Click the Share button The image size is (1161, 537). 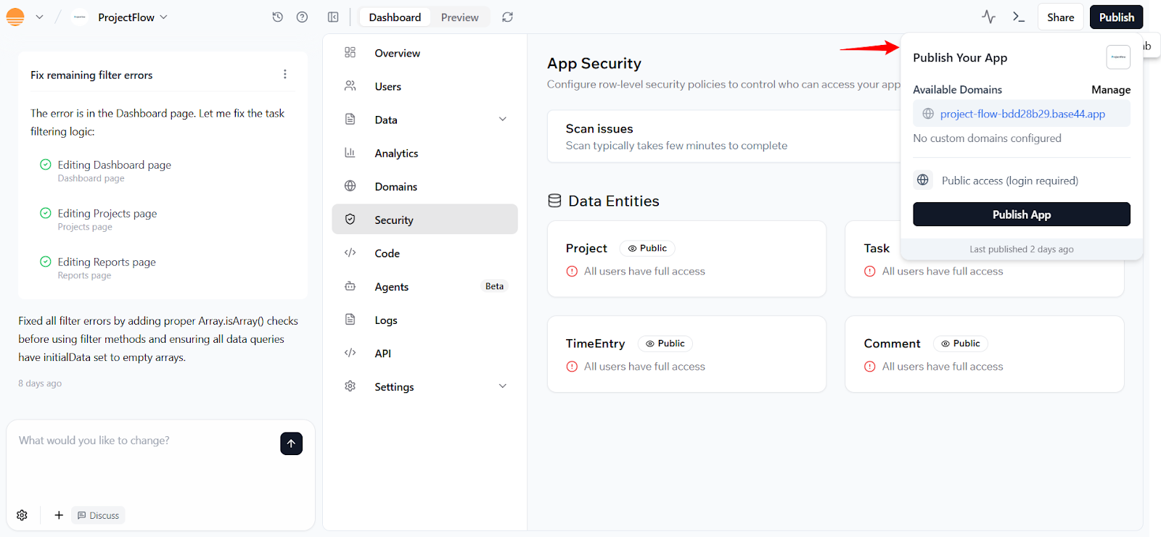point(1060,17)
